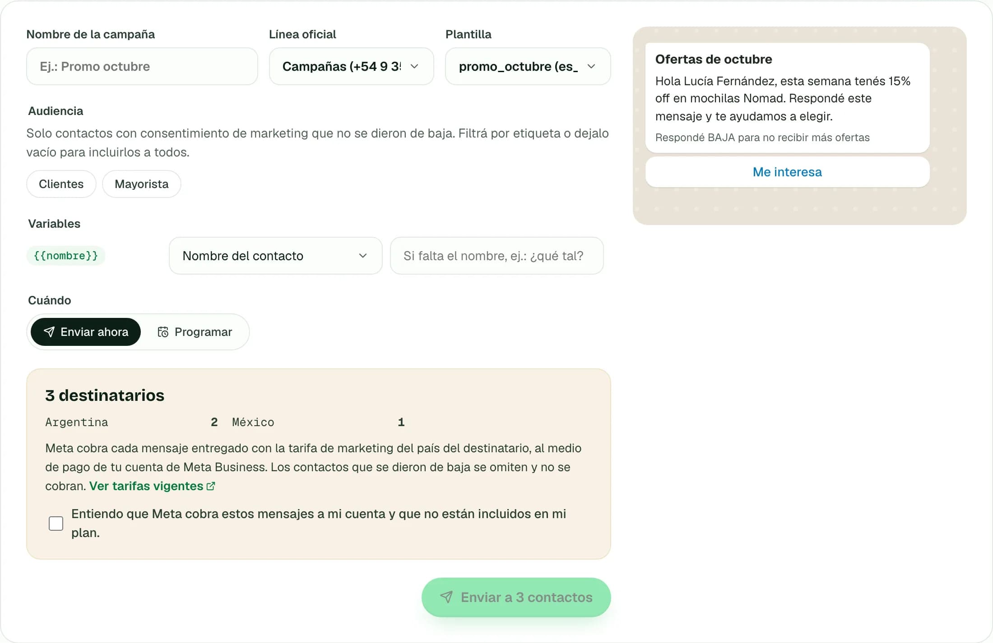Click the Argentina recipient count row
The width and height of the screenshot is (993, 643).
click(x=132, y=422)
